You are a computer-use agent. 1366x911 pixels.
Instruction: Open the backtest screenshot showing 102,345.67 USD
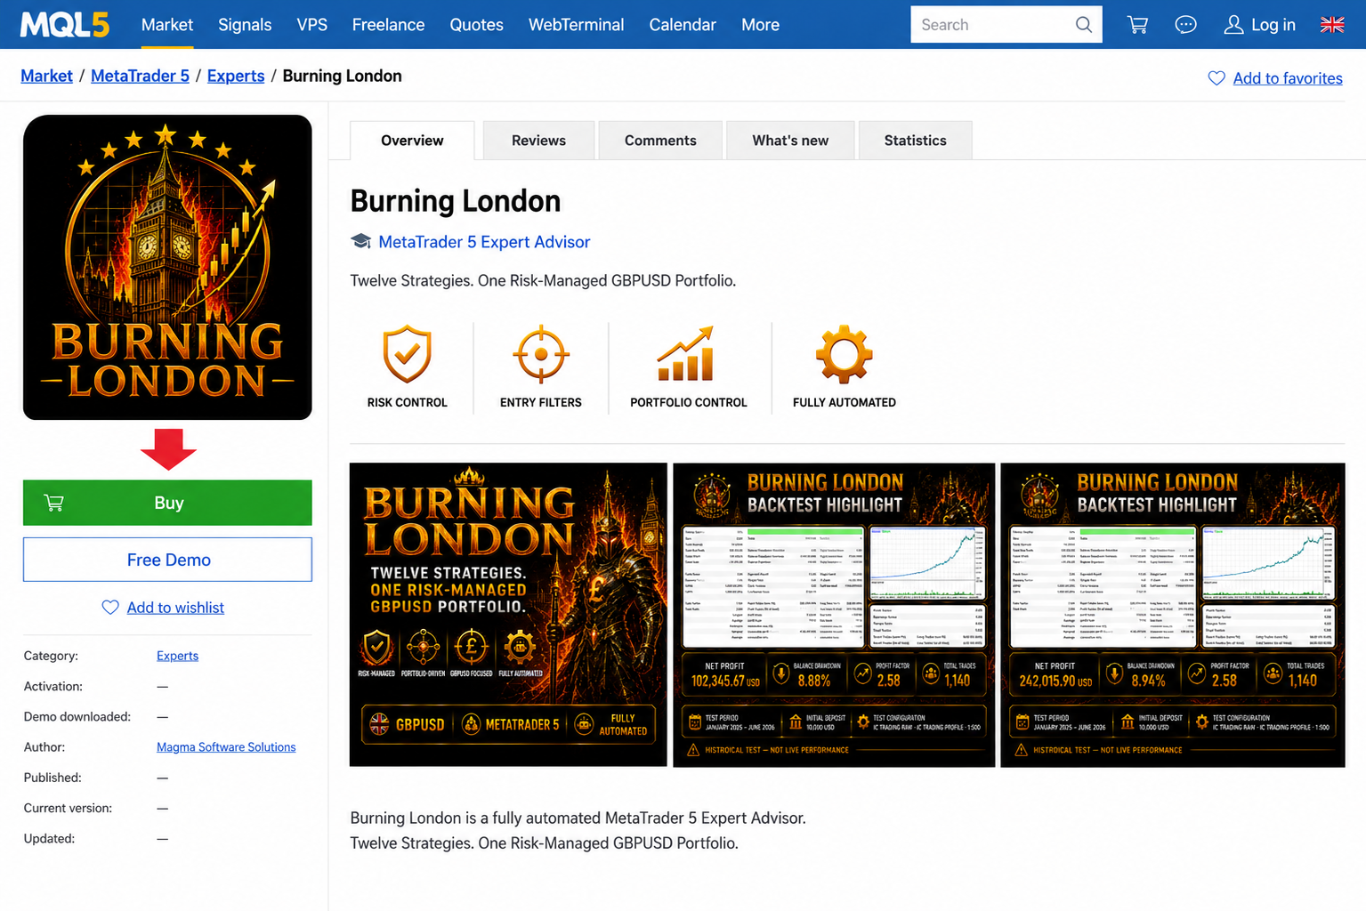[834, 614]
